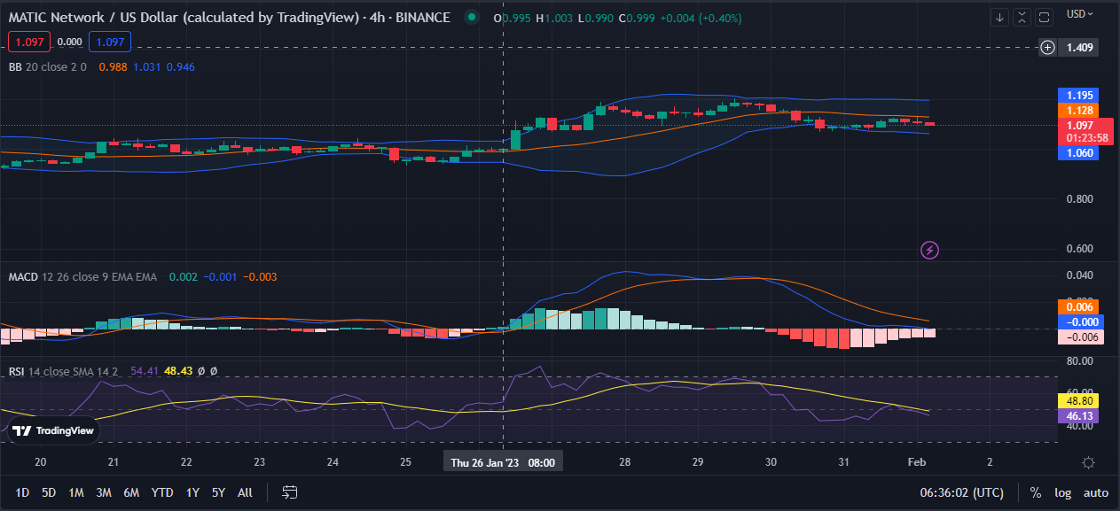Click the plus icon beside 1.409
Screen dimensions: 1120x511
point(1047,47)
